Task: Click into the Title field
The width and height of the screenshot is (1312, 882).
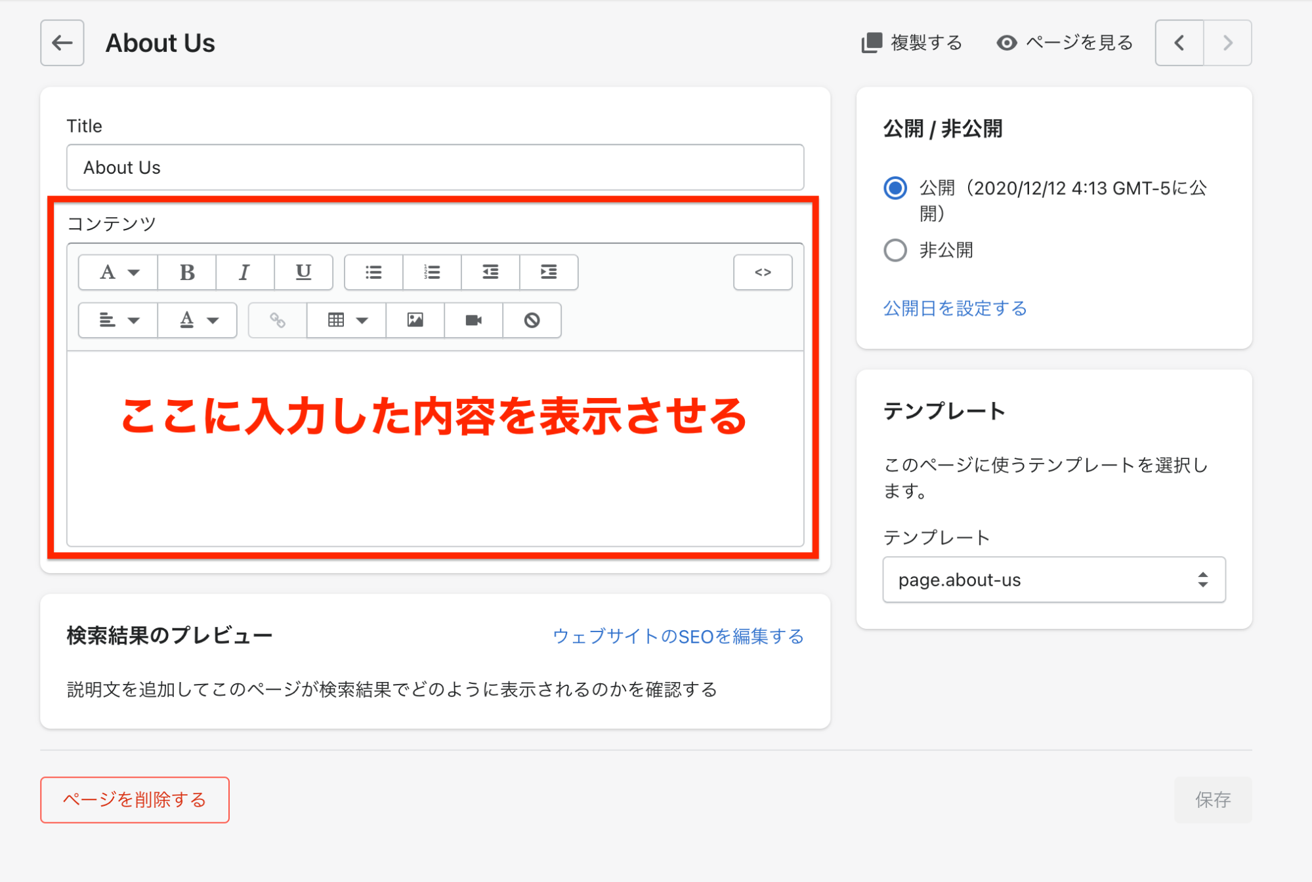Action: [435, 167]
